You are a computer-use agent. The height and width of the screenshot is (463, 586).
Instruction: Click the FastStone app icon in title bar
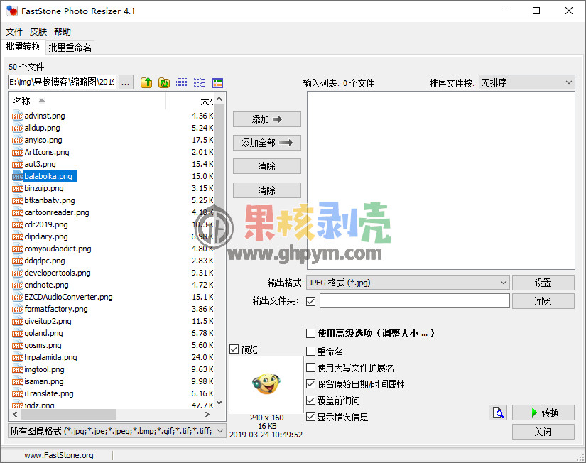point(12,11)
